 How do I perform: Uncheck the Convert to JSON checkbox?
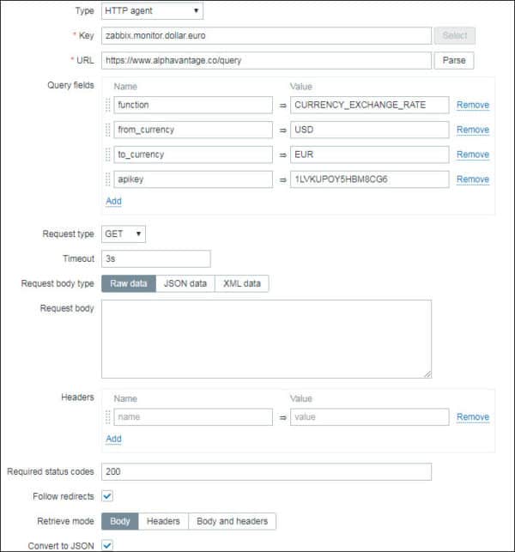[x=107, y=544]
